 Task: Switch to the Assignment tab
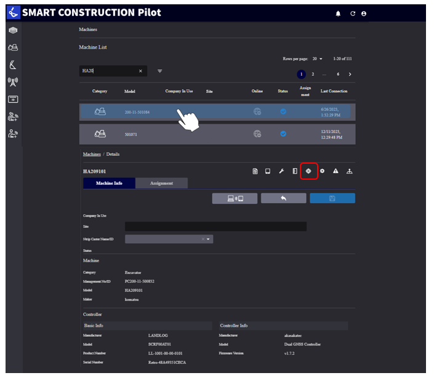[161, 183]
